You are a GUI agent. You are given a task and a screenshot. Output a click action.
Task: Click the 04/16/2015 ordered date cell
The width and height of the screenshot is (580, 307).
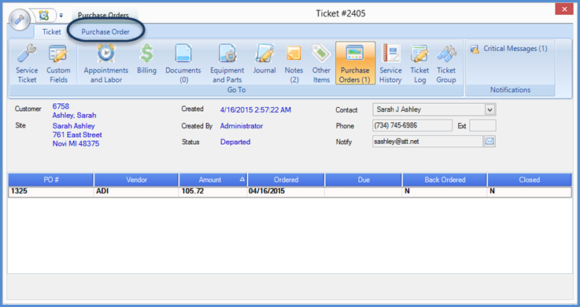coord(286,191)
